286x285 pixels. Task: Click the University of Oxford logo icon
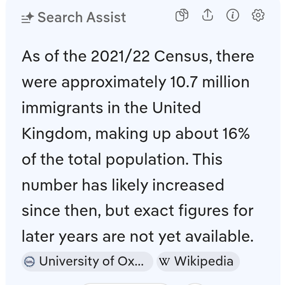coord(30,262)
